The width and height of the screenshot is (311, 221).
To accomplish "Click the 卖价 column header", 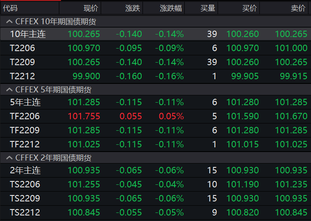I will [298, 8].
